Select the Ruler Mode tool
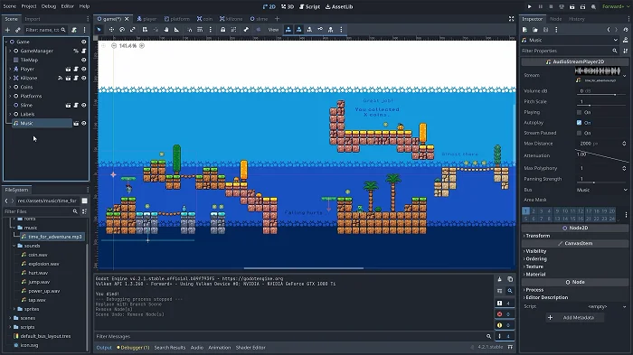 pos(177,30)
